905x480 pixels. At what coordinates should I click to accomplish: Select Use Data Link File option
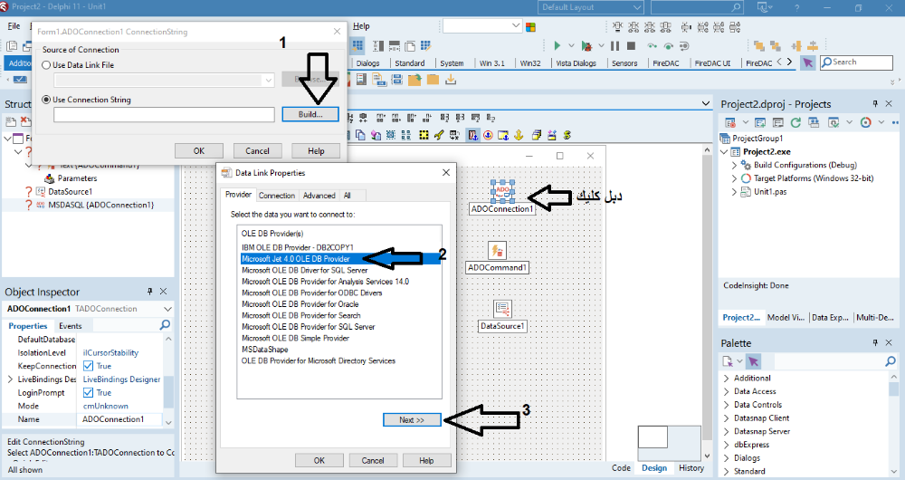pos(46,65)
